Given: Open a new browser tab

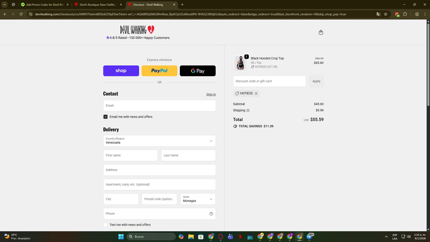Looking at the screenshot, I should click(182, 5).
